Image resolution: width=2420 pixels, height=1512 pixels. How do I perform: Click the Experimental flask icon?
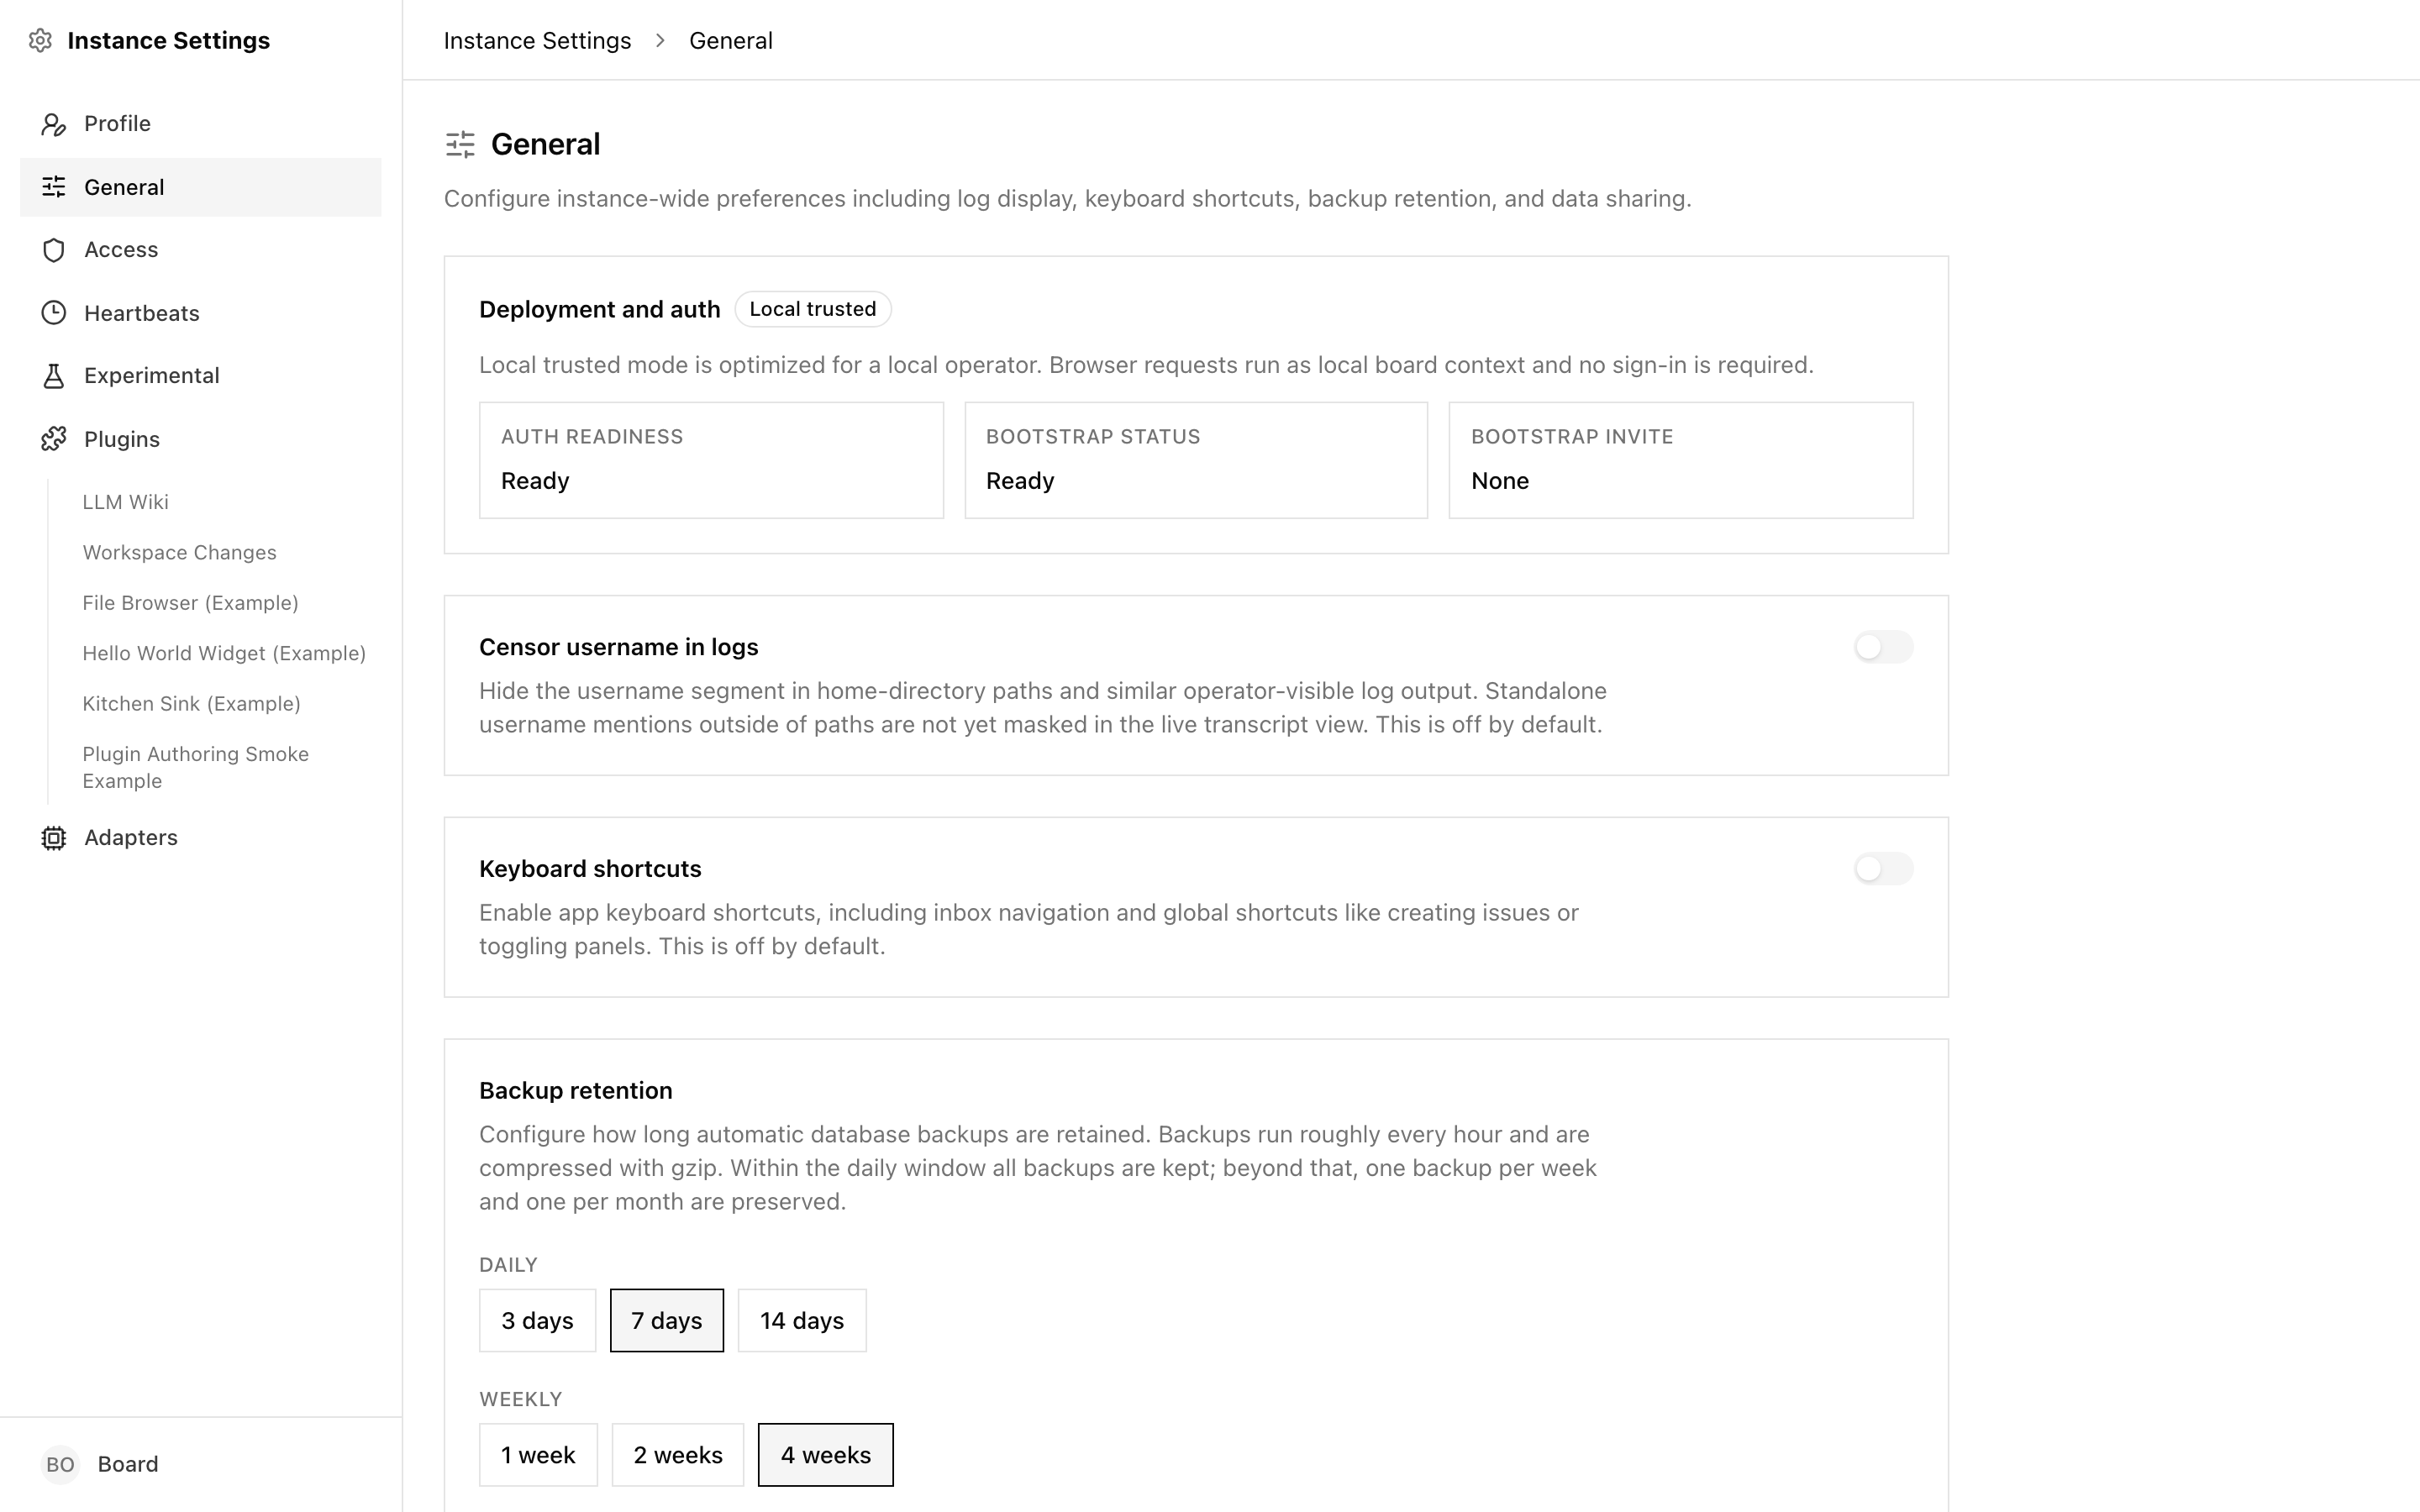[54, 376]
